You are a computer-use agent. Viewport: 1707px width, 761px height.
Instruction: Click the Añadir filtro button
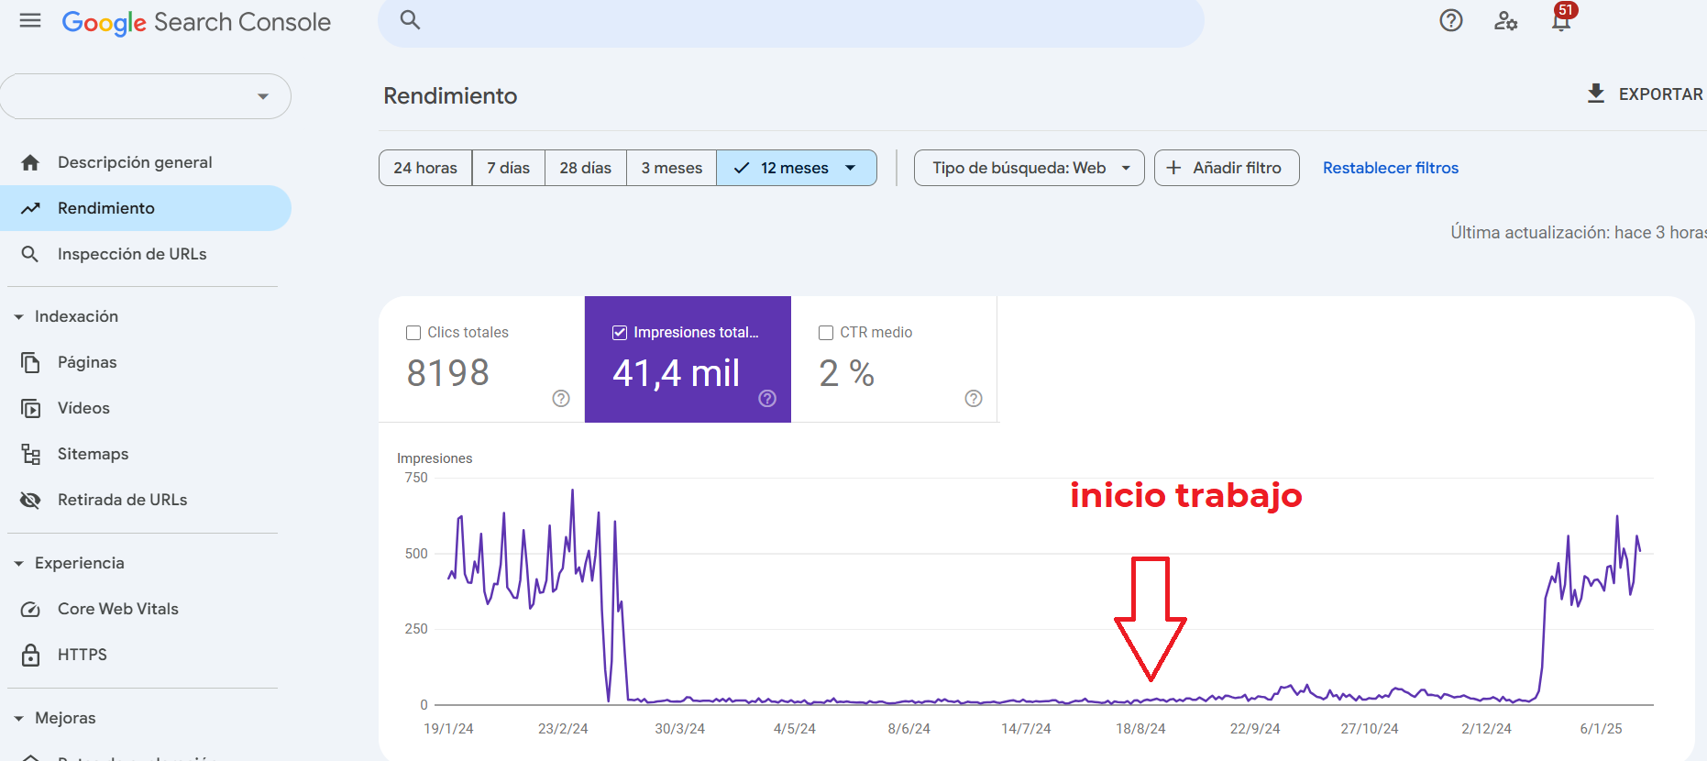1227,168
